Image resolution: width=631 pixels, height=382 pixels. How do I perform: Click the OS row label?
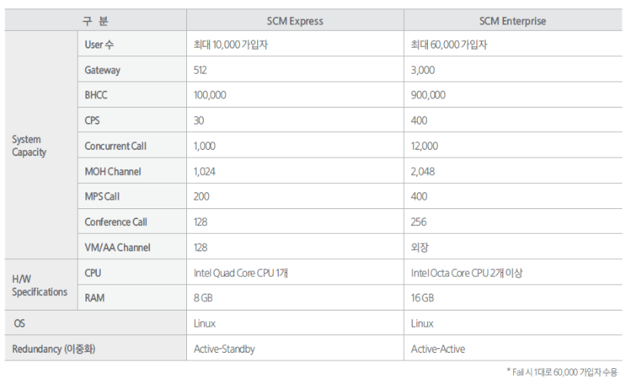coord(19,324)
